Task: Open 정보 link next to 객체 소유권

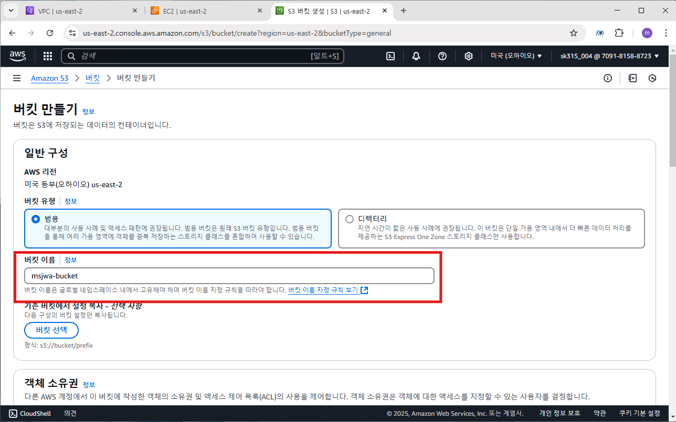Action: (x=89, y=384)
